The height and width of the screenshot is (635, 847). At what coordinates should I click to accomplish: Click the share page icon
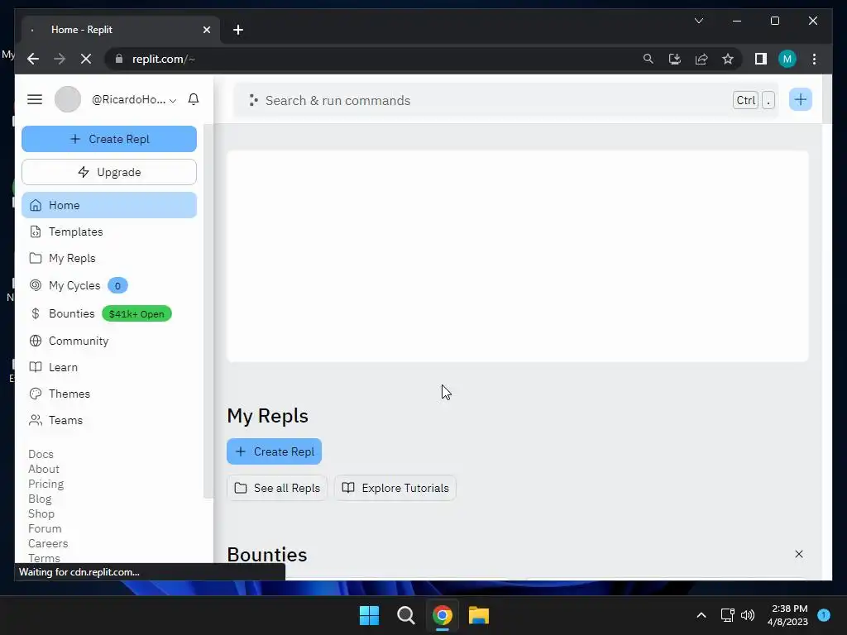(701, 59)
